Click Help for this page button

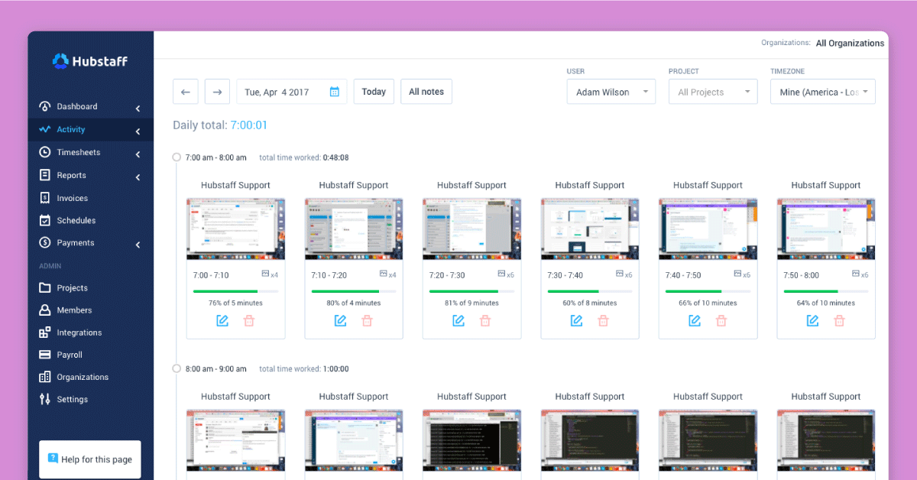pyautogui.click(x=90, y=459)
